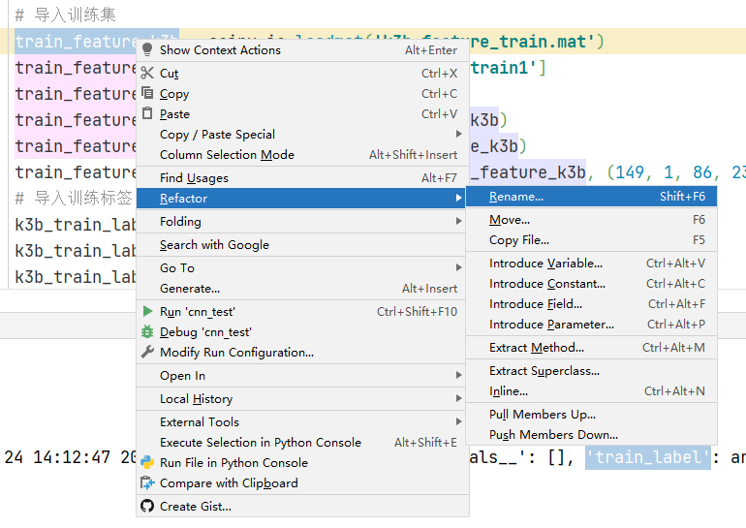The width and height of the screenshot is (746, 528).
Task: Choose Introduce Constant...
Action: [591, 284]
